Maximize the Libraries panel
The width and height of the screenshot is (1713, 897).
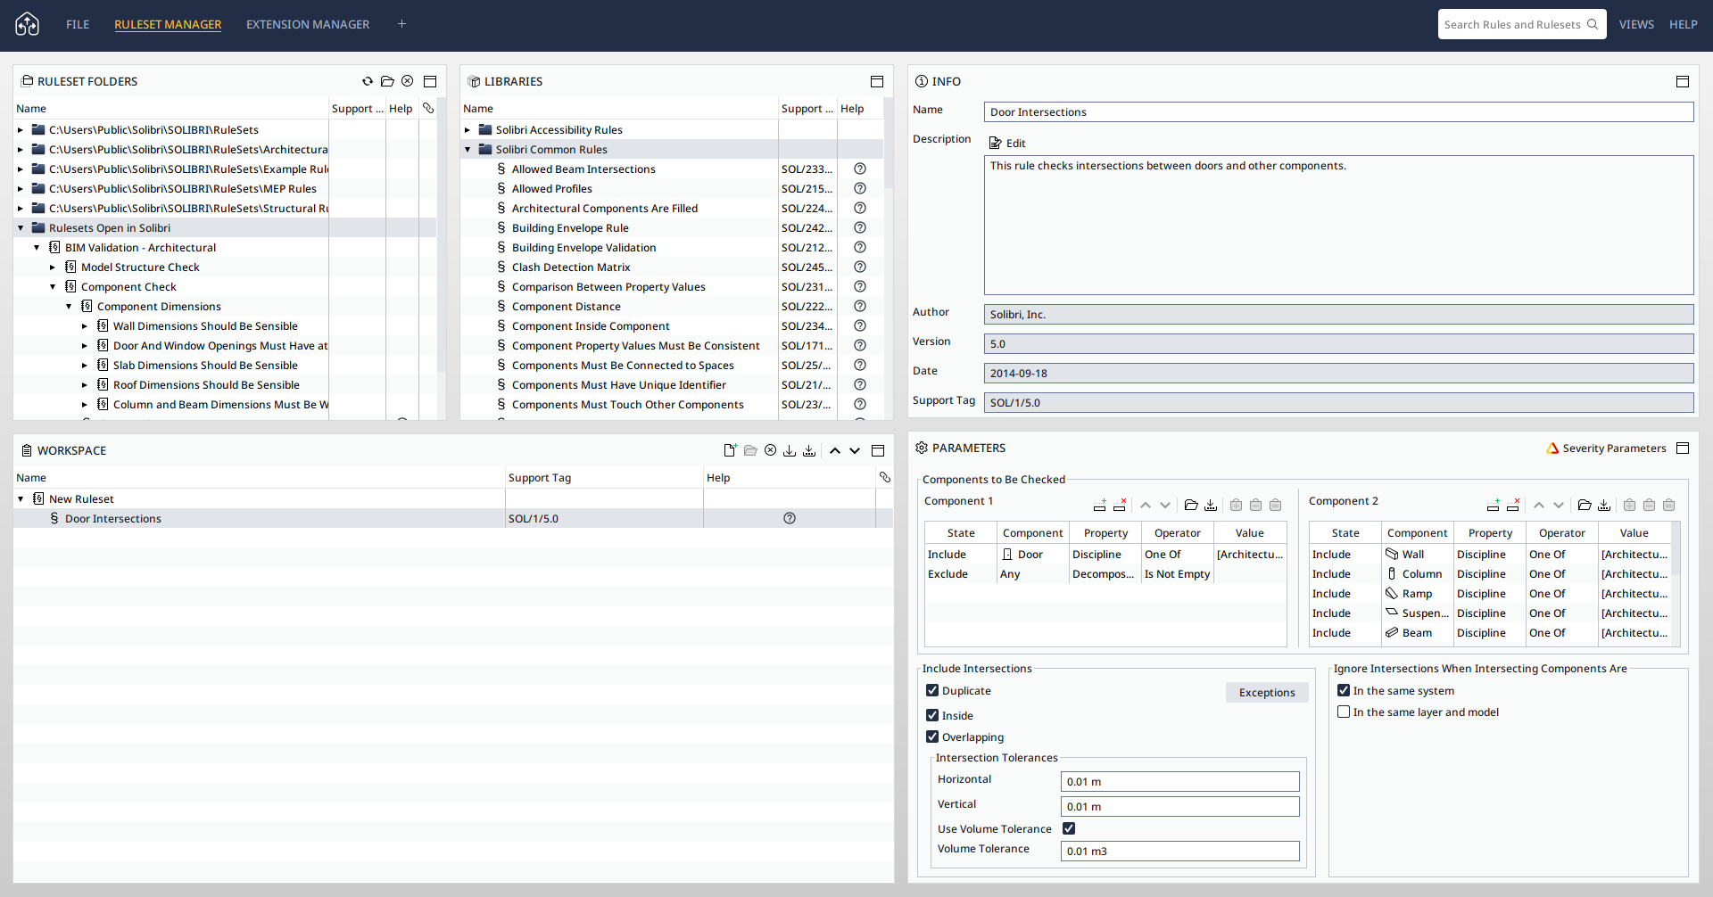point(877,81)
